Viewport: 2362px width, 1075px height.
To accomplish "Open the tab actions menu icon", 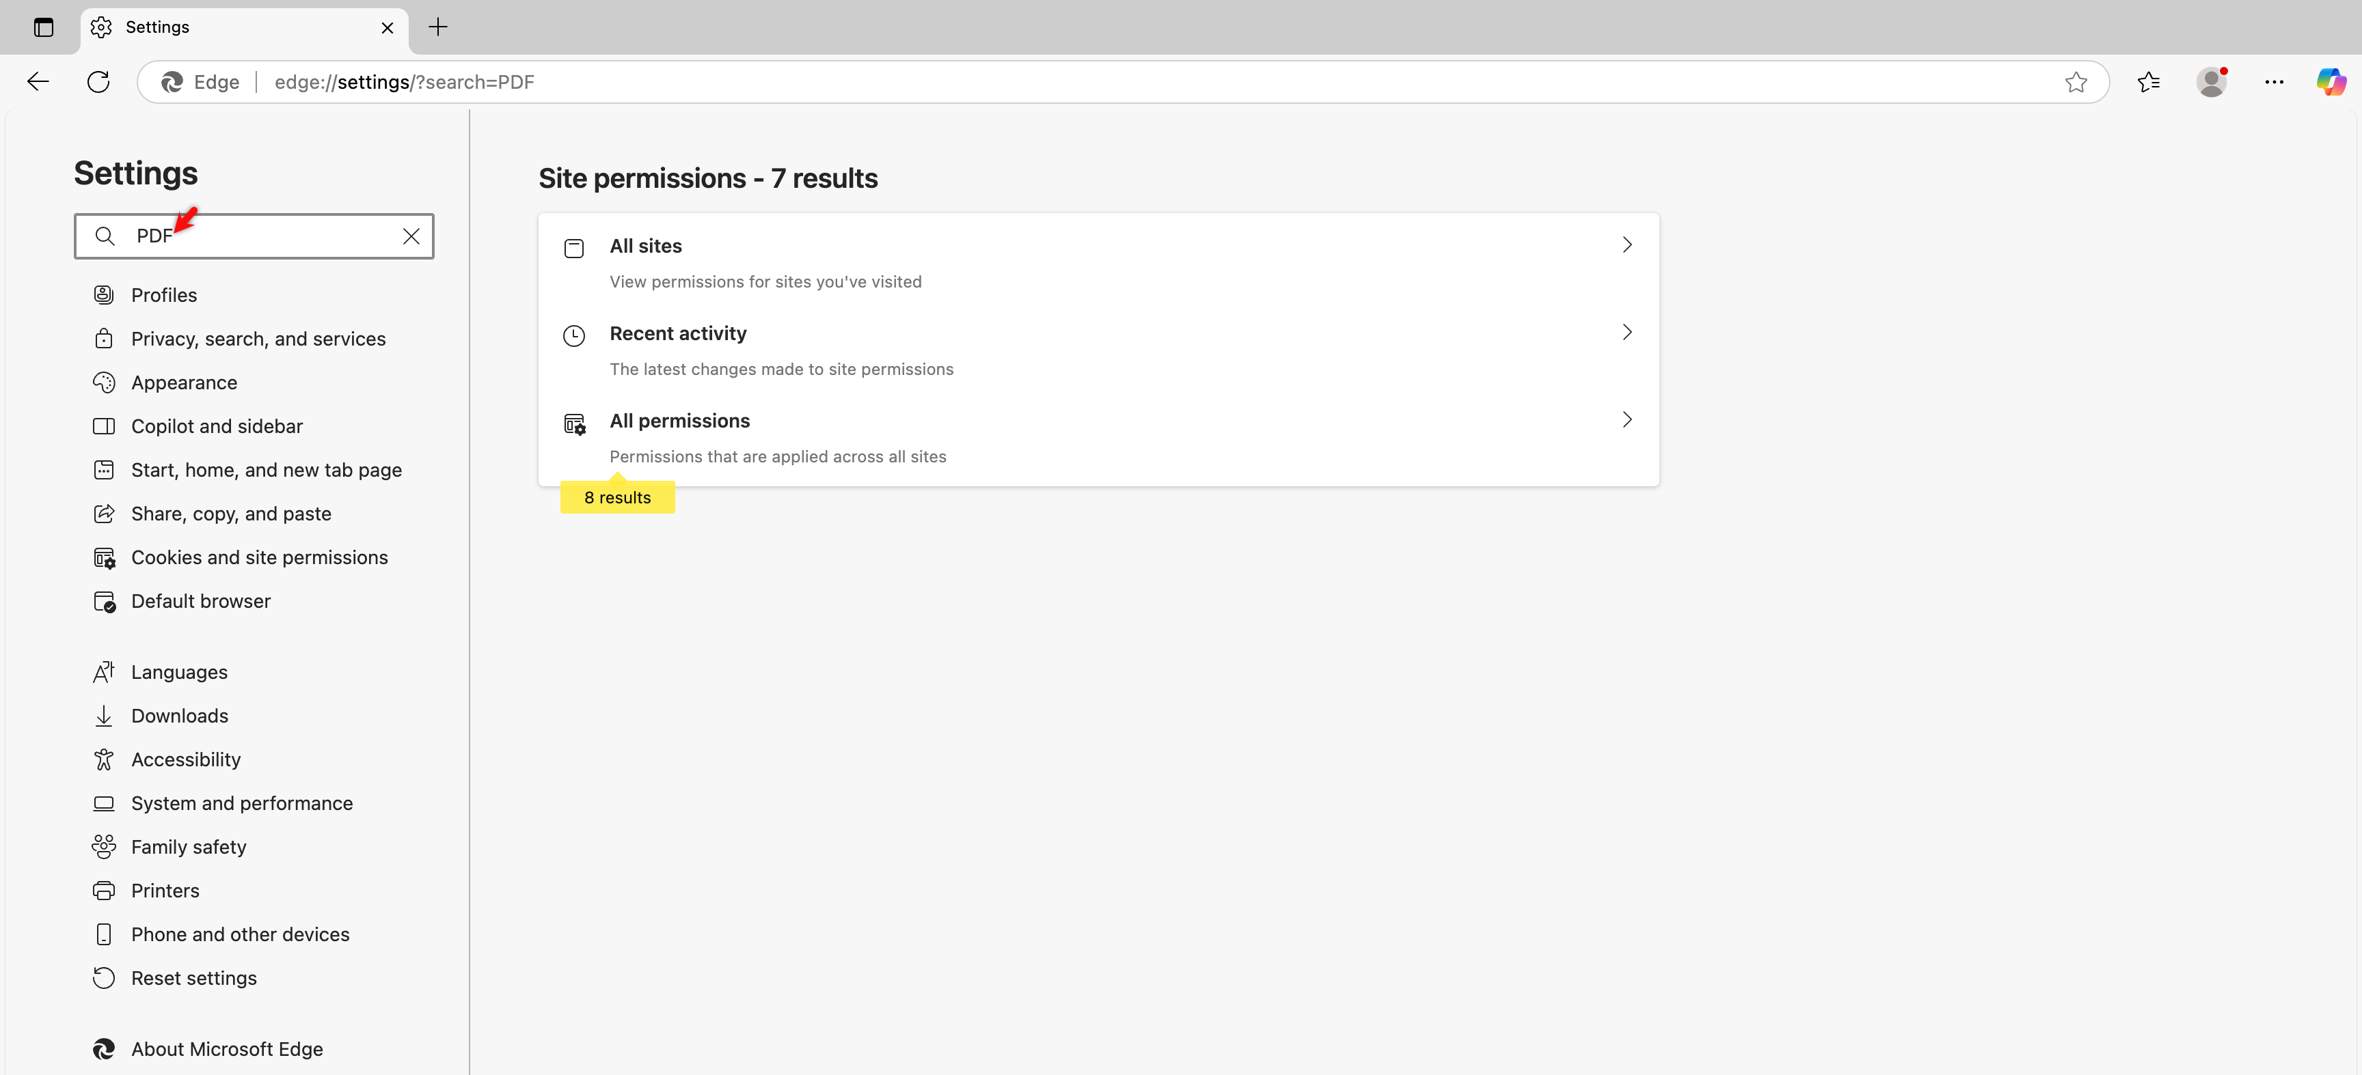I will pos(43,27).
